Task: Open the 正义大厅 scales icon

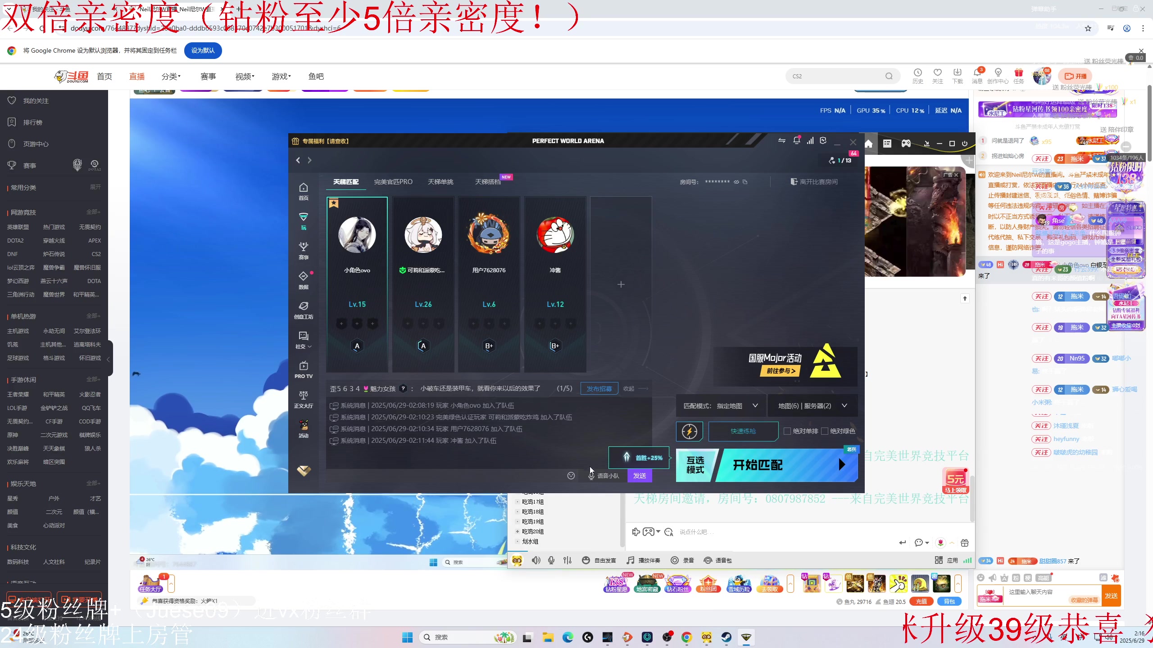Action: (304, 399)
